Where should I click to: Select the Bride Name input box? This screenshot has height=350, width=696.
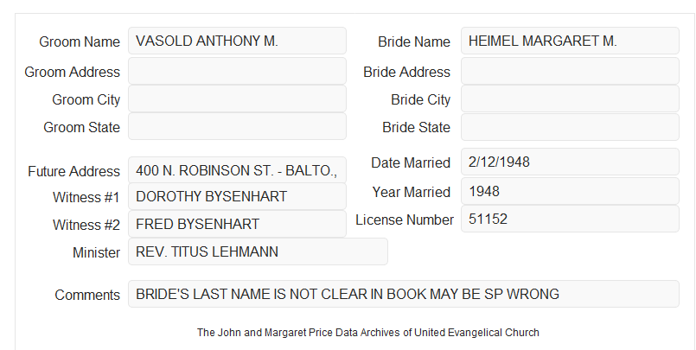pos(570,41)
